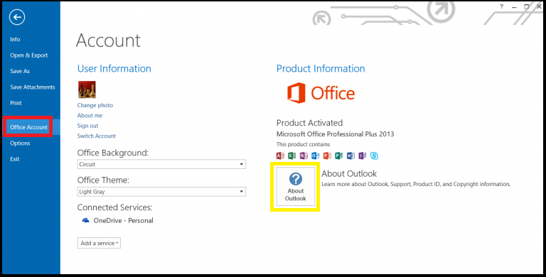The width and height of the screenshot is (546, 277).
Task: Click the Access icon under product contains
Action: tap(280, 156)
